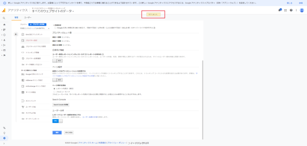The width and height of the screenshot is (307, 146).
Task: Click the notifications bell icon
Action: [x=280, y=10]
